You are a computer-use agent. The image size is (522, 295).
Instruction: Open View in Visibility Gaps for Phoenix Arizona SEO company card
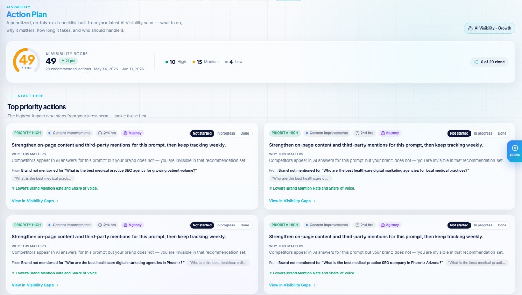pos(292,285)
